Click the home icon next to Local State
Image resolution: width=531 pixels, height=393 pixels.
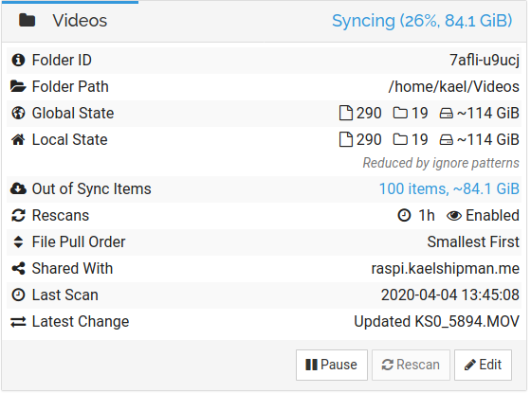pyautogui.click(x=18, y=139)
